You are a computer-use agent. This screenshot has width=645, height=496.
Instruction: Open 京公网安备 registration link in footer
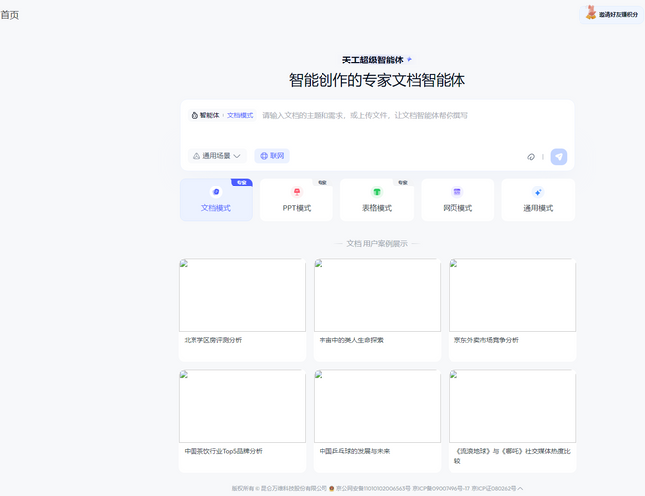click(x=373, y=489)
